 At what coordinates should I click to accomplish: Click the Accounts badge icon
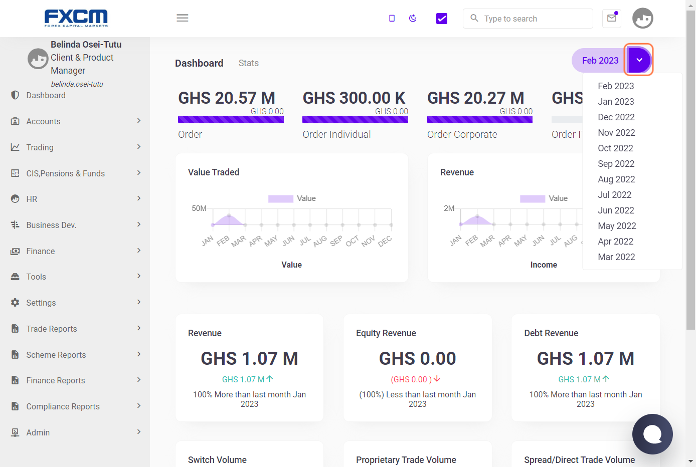coord(15,121)
